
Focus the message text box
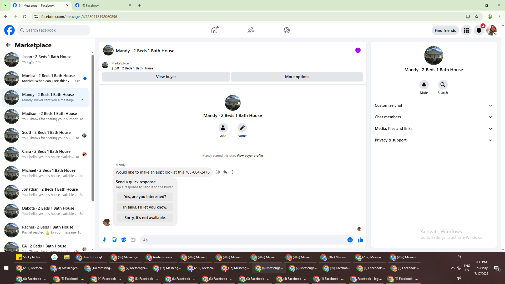243,240
